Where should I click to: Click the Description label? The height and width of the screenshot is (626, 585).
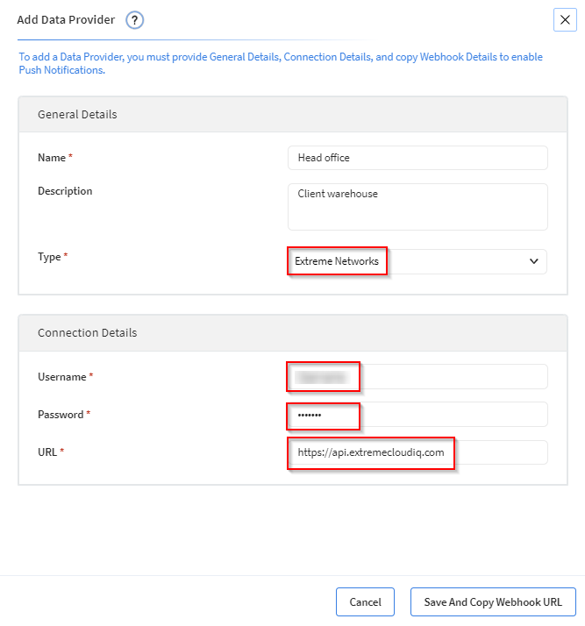[x=65, y=191]
